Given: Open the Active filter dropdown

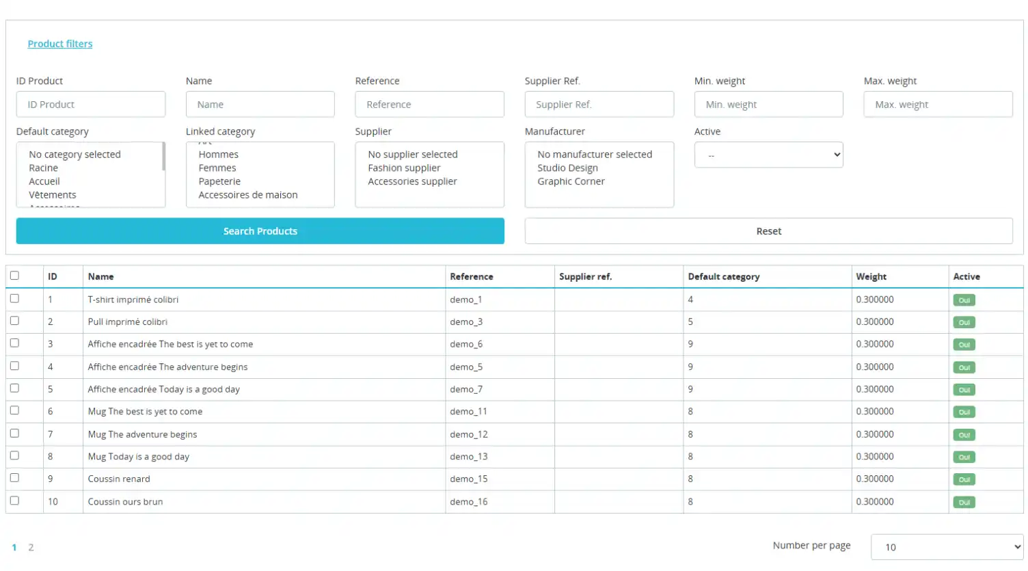Looking at the screenshot, I should pyautogui.click(x=768, y=155).
